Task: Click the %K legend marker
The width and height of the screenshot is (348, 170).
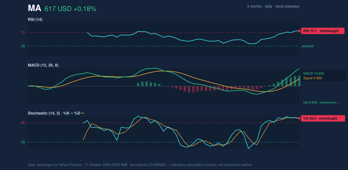Action: tap(72, 113)
